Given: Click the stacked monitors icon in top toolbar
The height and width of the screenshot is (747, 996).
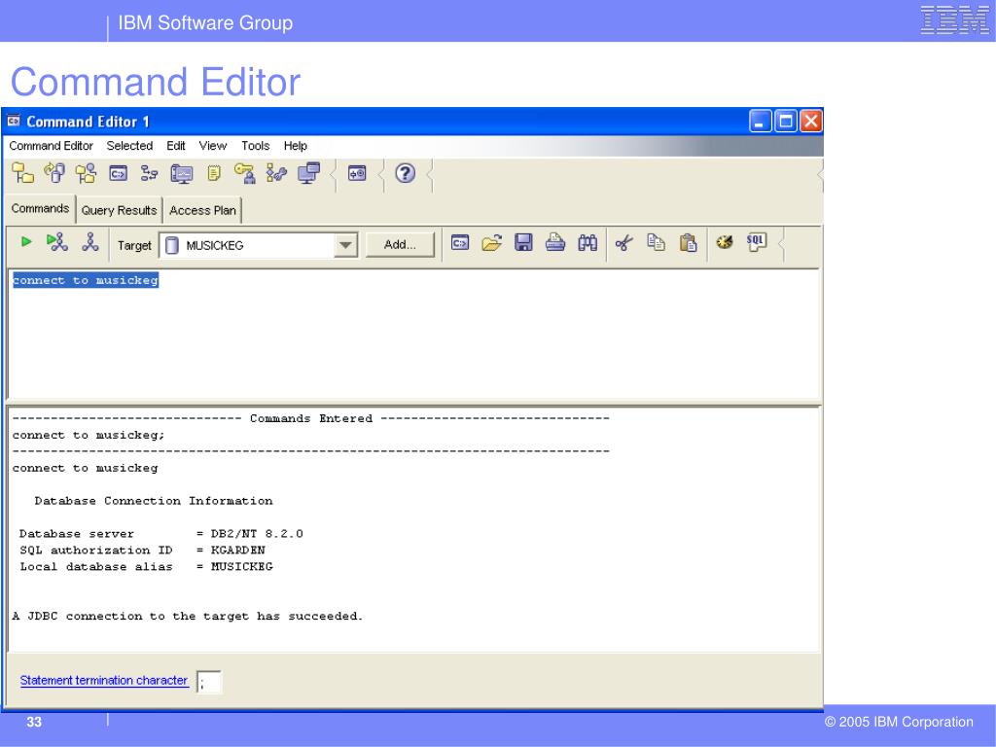Looking at the screenshot, I should coord(308,173).
